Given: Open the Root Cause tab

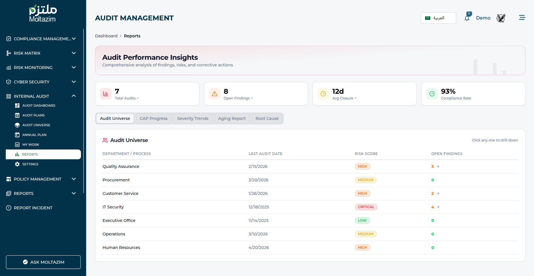Looking at the screenshot, I should point(267,118).
